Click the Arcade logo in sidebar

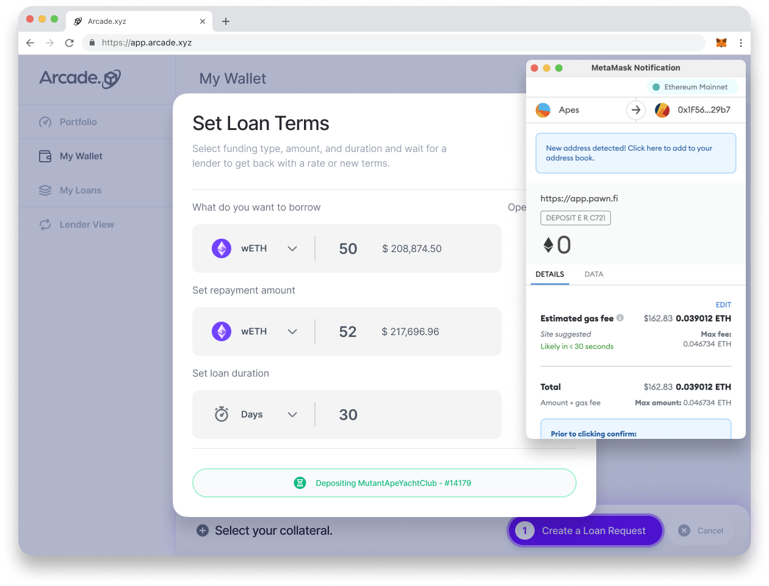point(80,78)
